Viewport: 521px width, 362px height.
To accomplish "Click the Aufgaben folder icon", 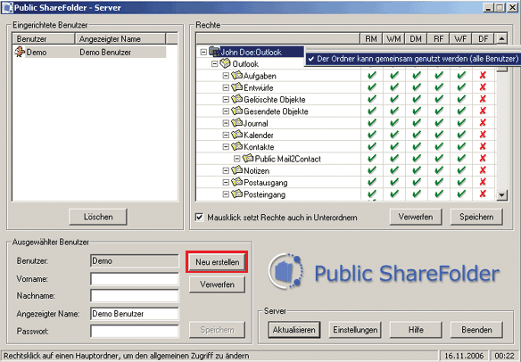I will pyautogui.click(x=237, y=76).
